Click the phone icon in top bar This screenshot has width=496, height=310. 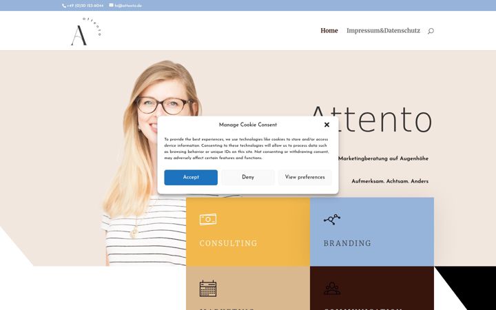click(64, 6)
